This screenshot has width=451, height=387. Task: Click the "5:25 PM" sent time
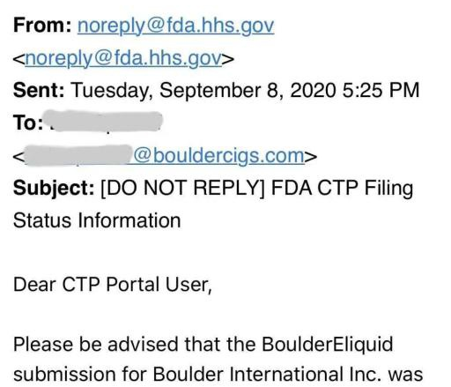[x=381, y=90]
